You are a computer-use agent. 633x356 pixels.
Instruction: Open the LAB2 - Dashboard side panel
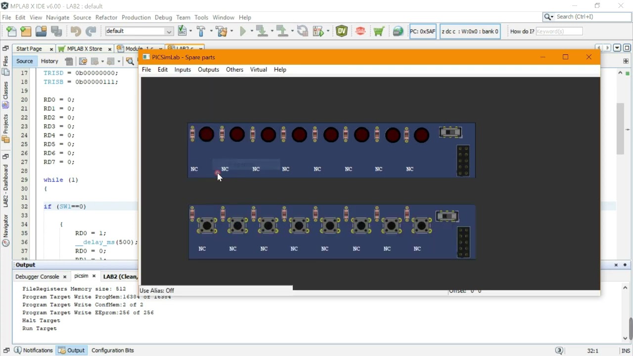(5, 186)
